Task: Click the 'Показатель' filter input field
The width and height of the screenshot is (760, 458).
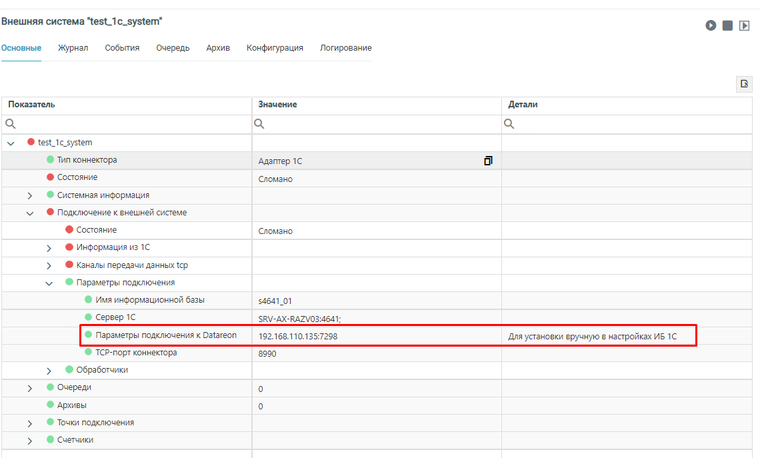Action: click(x=133, y=124)
